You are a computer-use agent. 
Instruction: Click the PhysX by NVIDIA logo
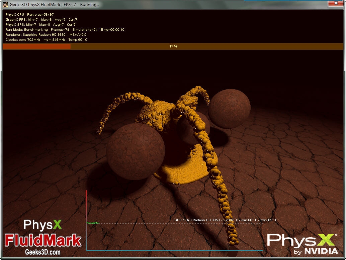click(x=302, y=244)
